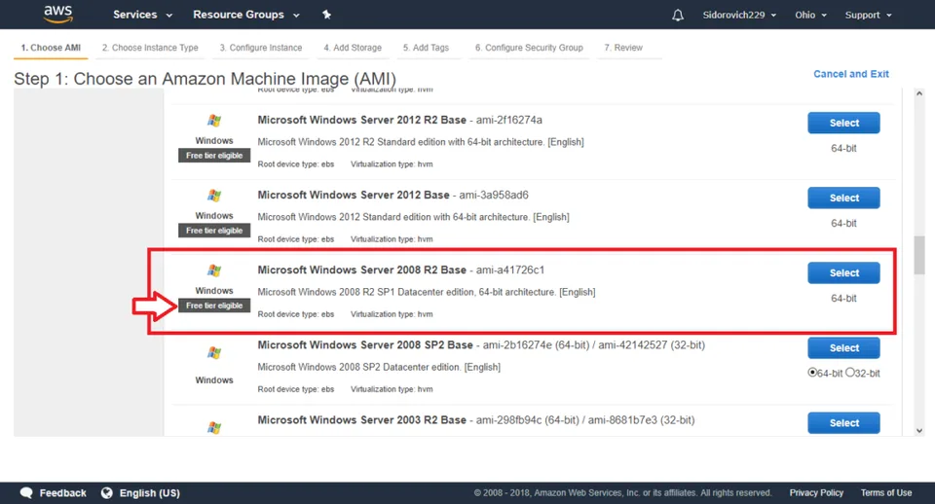The image size is (935, 504).
Task: Open the Terms of Use link
Action: pos(886,492)
